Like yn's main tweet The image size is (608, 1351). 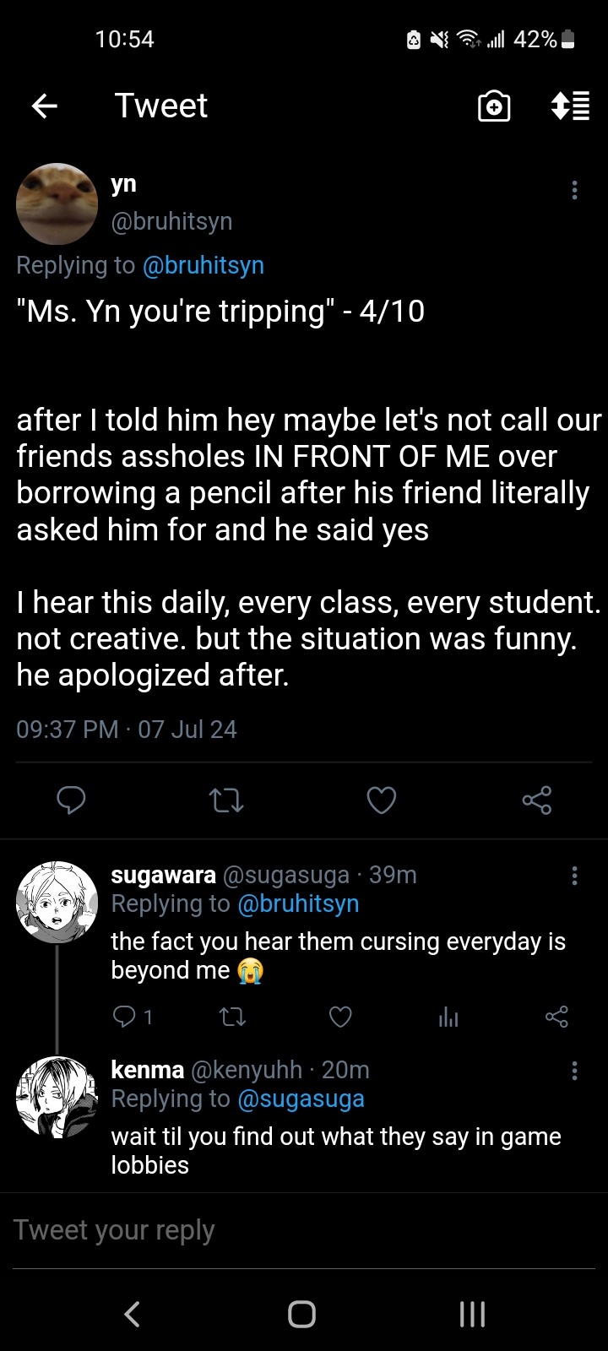tap(381, 800)
